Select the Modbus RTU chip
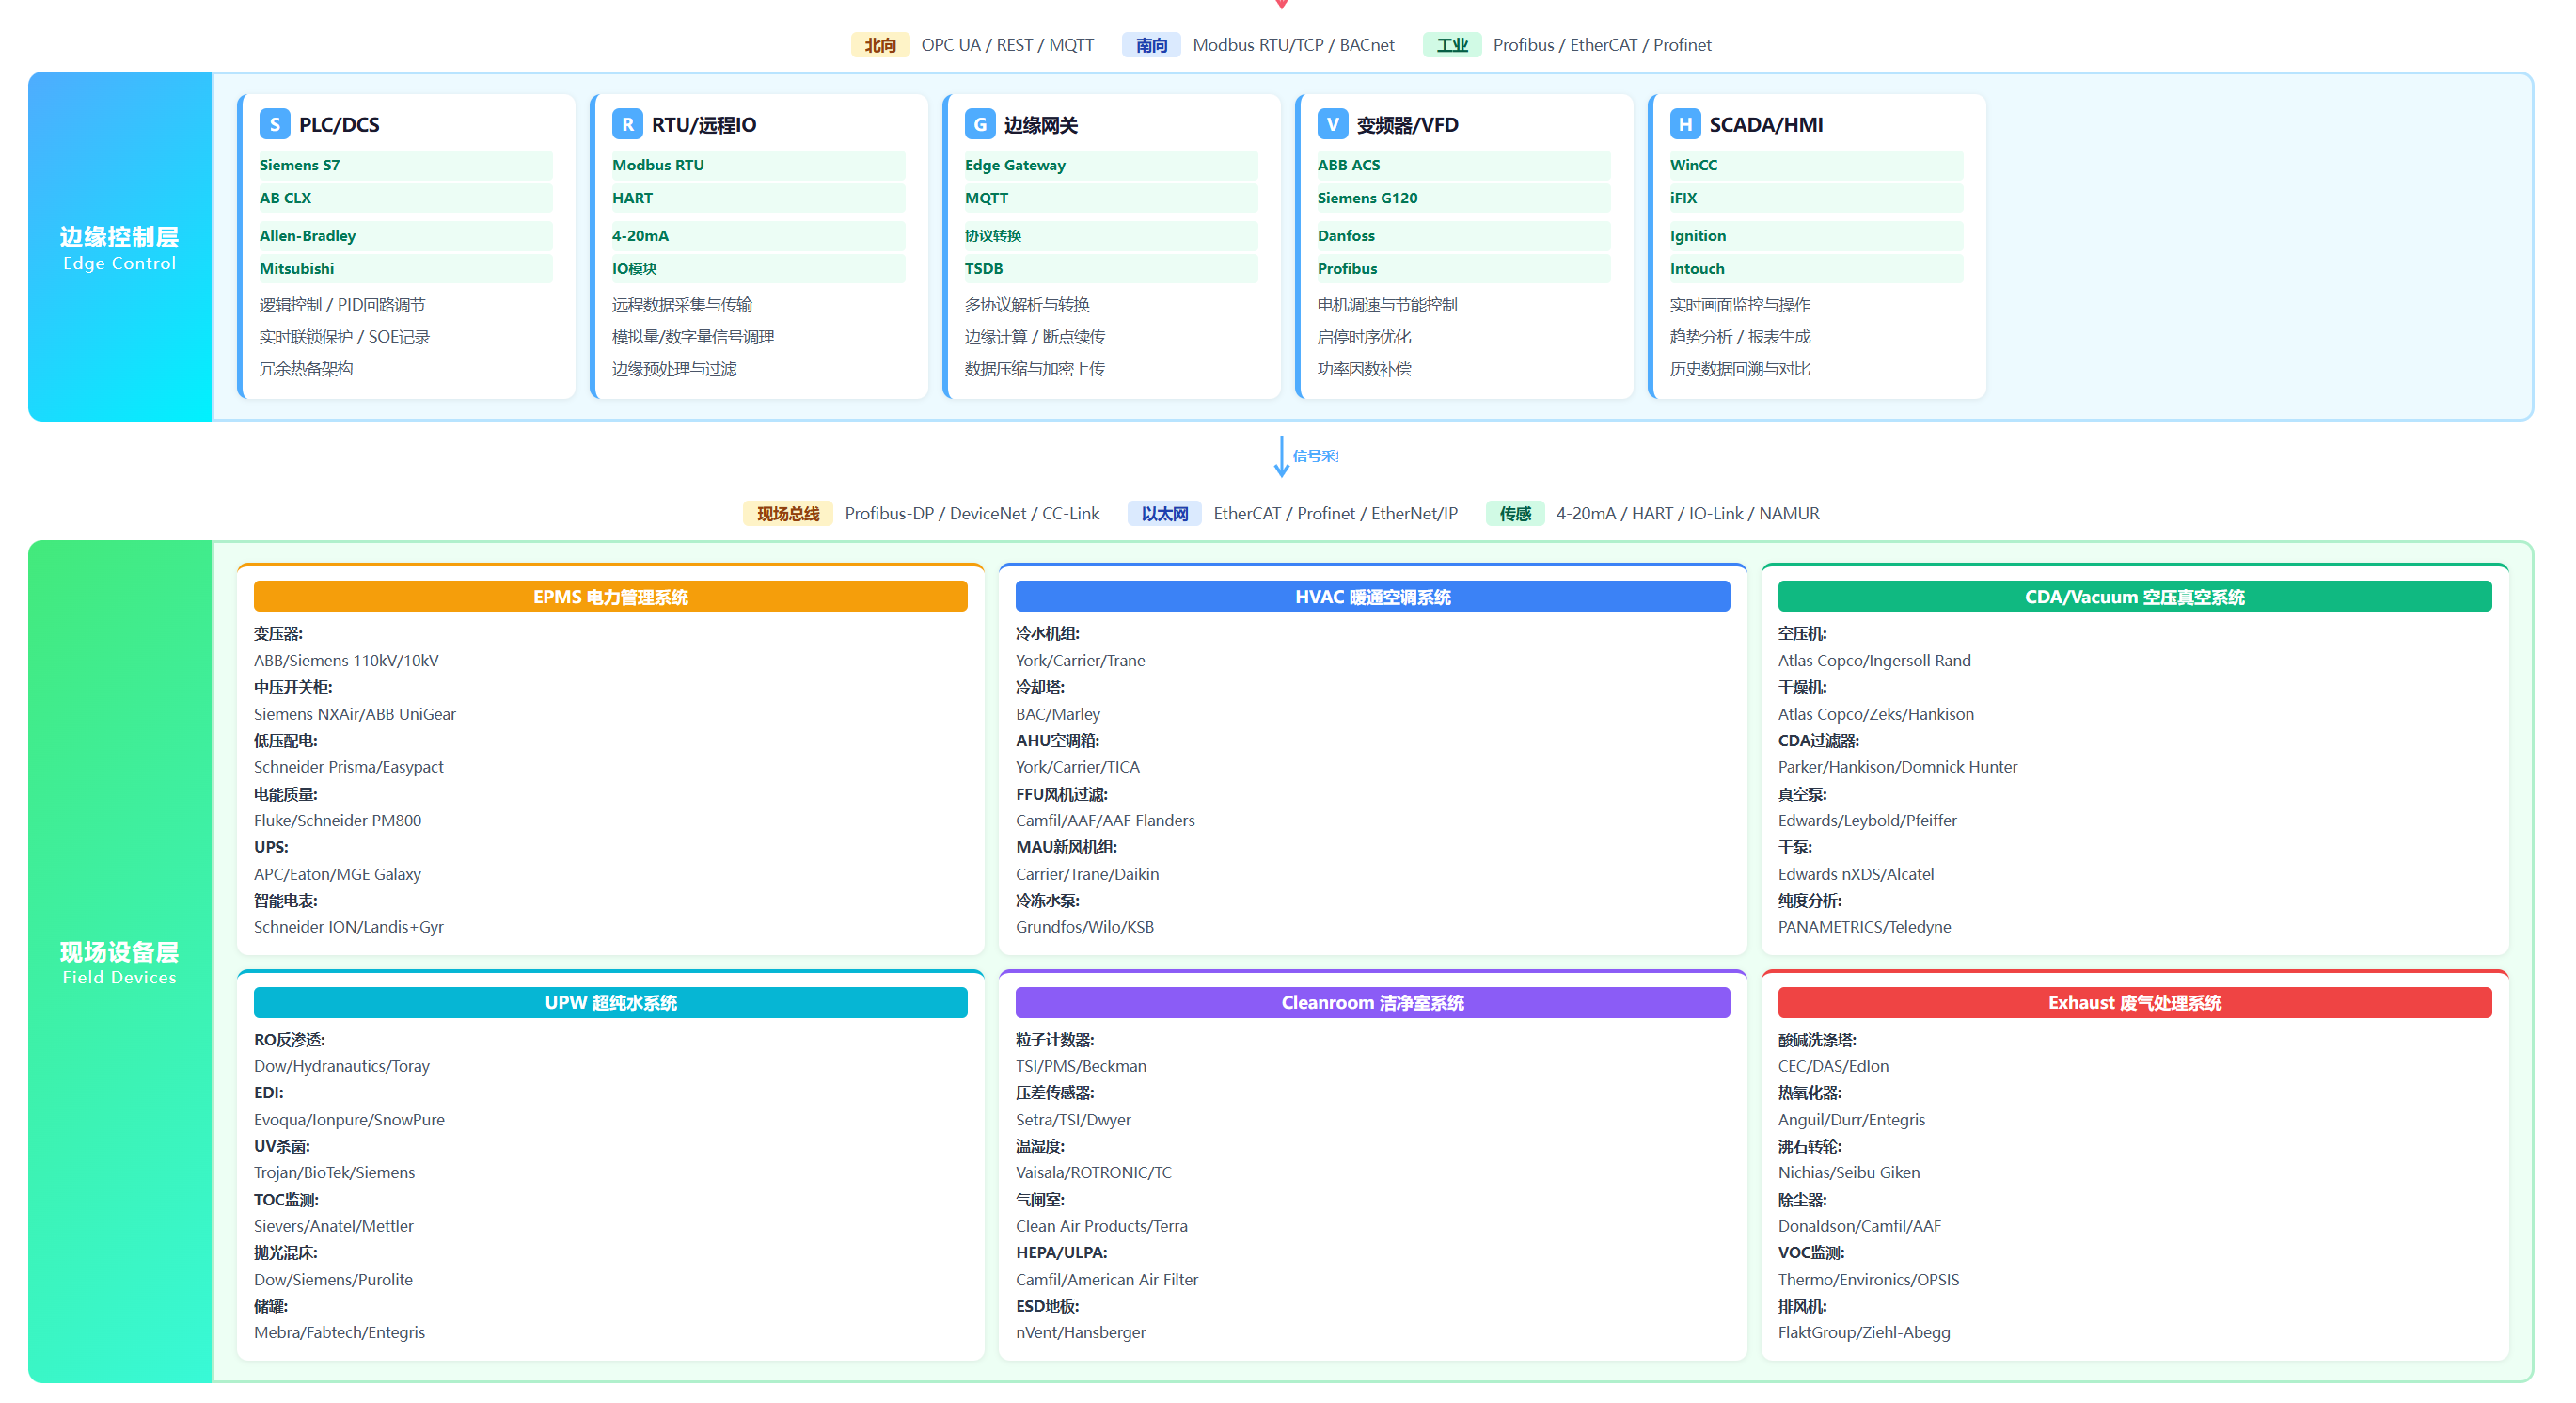The width and height of the screenshot is (2576, 1403). point(758,165)
